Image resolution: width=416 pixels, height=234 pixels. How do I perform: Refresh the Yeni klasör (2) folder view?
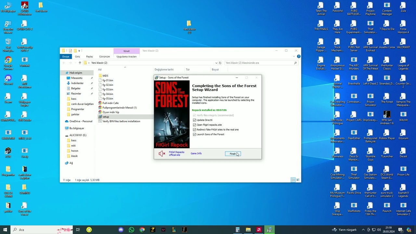pos(220,63)
